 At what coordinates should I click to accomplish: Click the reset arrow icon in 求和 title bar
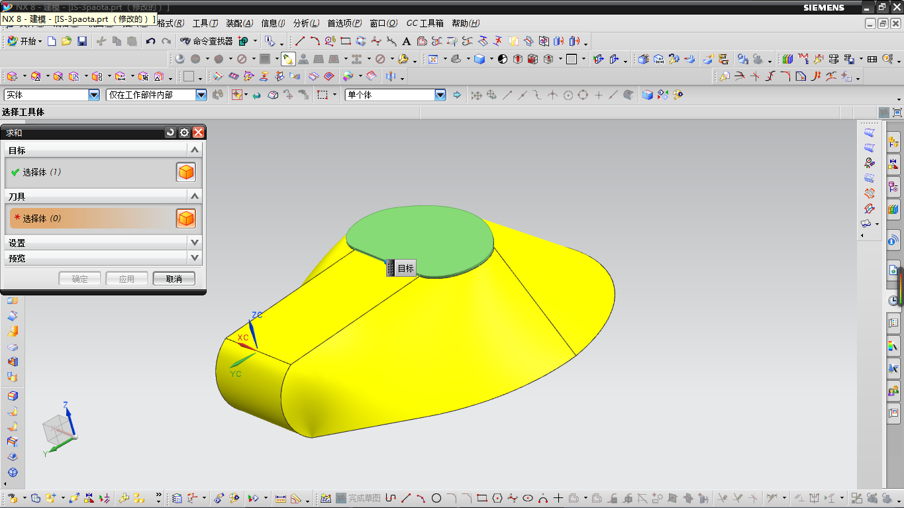[170, 132]
